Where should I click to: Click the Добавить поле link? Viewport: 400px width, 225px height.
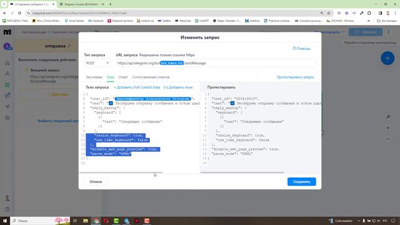click(x=178, y=87)
